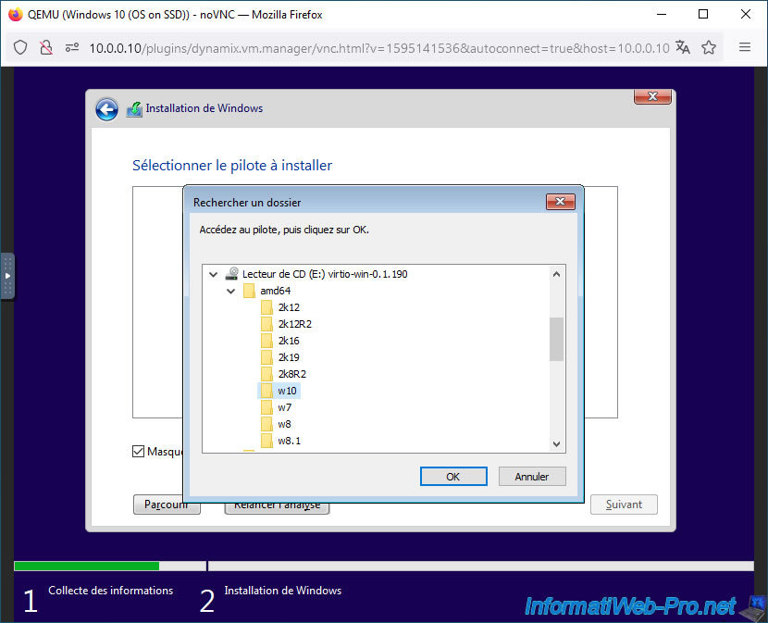Select Lecteur de CD (E:) virtio-win-0.1.190 label
Image resolution: width=768 pixels, height=623 pixels.
click(x=325, y=274)
